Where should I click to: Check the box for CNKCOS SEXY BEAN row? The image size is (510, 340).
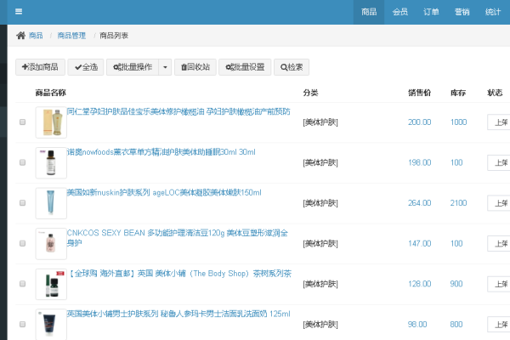[22, 243]
